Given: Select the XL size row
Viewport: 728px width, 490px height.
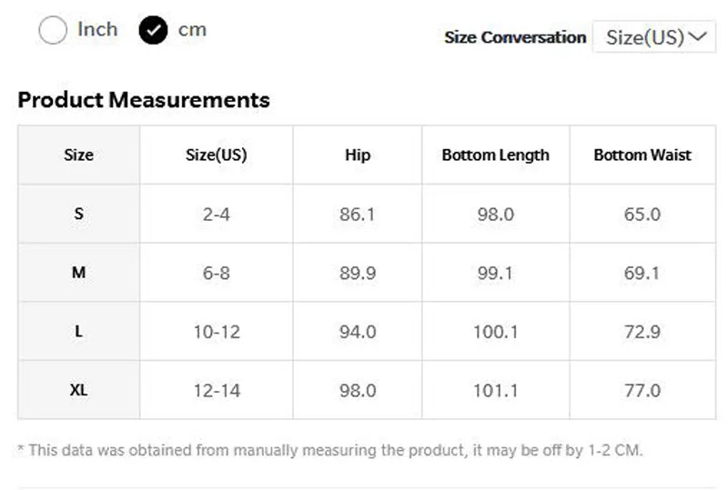Looking at the screenshot, I should click(367, 390).
